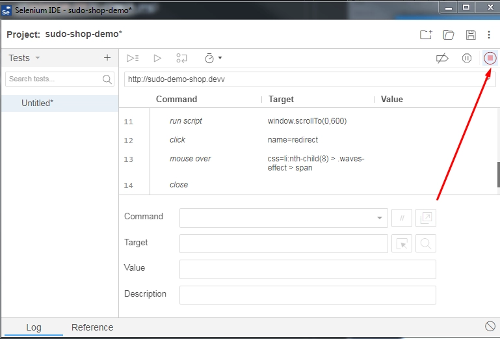The height and width of the screenshot is (339, 500).
Task: Click the stop recording button
Action: click(490, 58)
